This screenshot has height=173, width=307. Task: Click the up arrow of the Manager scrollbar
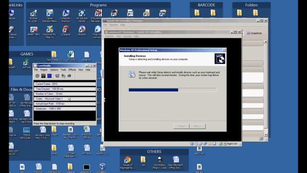266,42
